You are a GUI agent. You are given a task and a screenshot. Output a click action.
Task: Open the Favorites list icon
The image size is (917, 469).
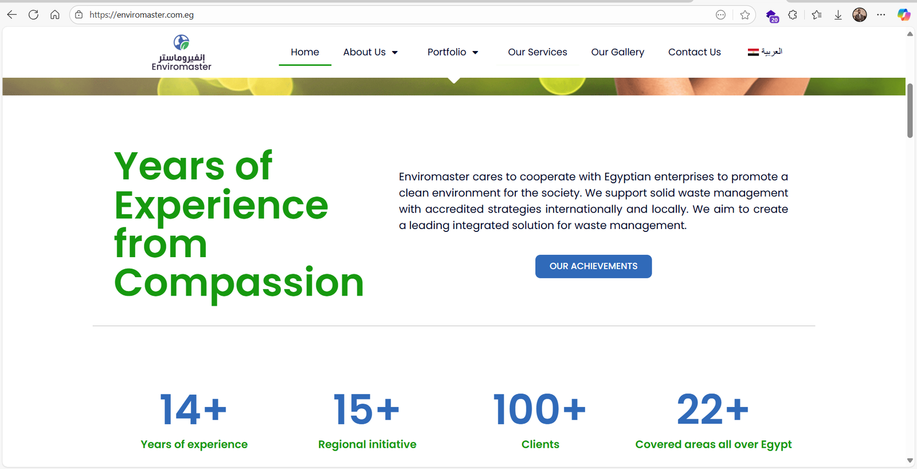click(x=817, y=15)
